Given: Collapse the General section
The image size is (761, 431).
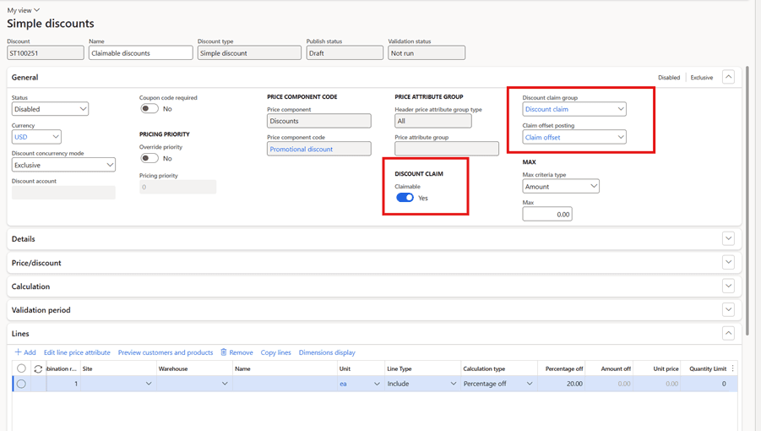Looking at the screenshot, I should pyautogui.click(x=729, y=77).
